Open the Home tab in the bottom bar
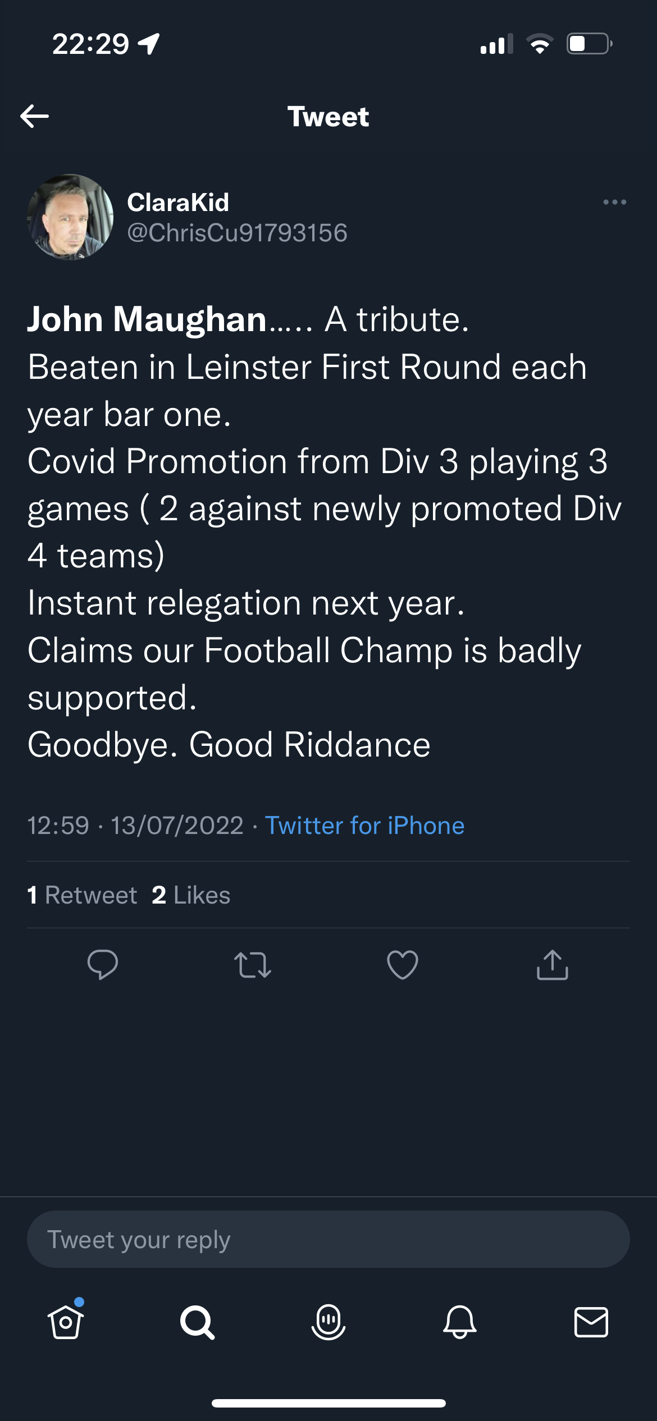The width and height of the screenshot is (657, 1421). tap(66, 1322)
